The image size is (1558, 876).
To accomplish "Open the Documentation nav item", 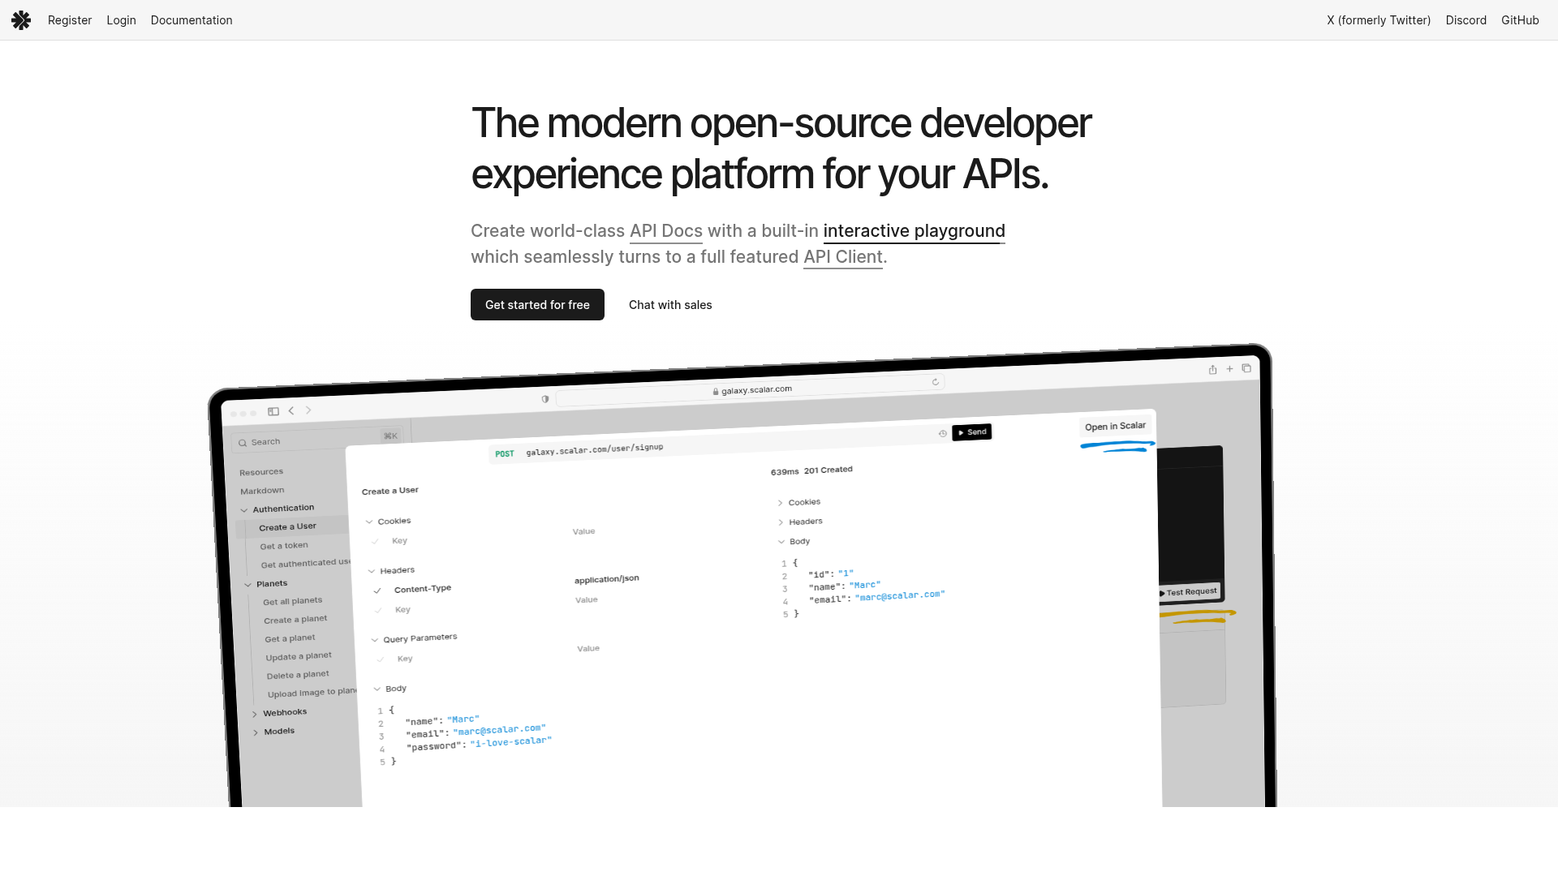I will 192,20.
